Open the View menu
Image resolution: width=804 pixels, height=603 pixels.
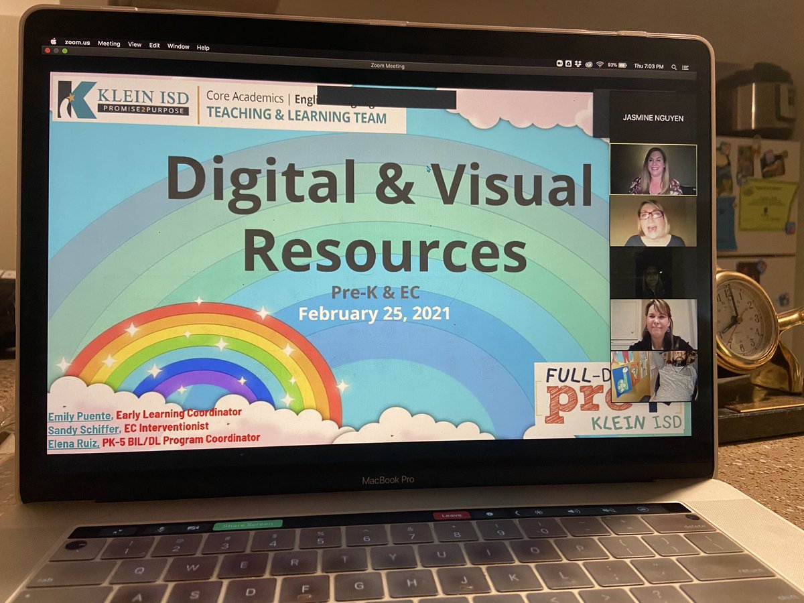135,44
